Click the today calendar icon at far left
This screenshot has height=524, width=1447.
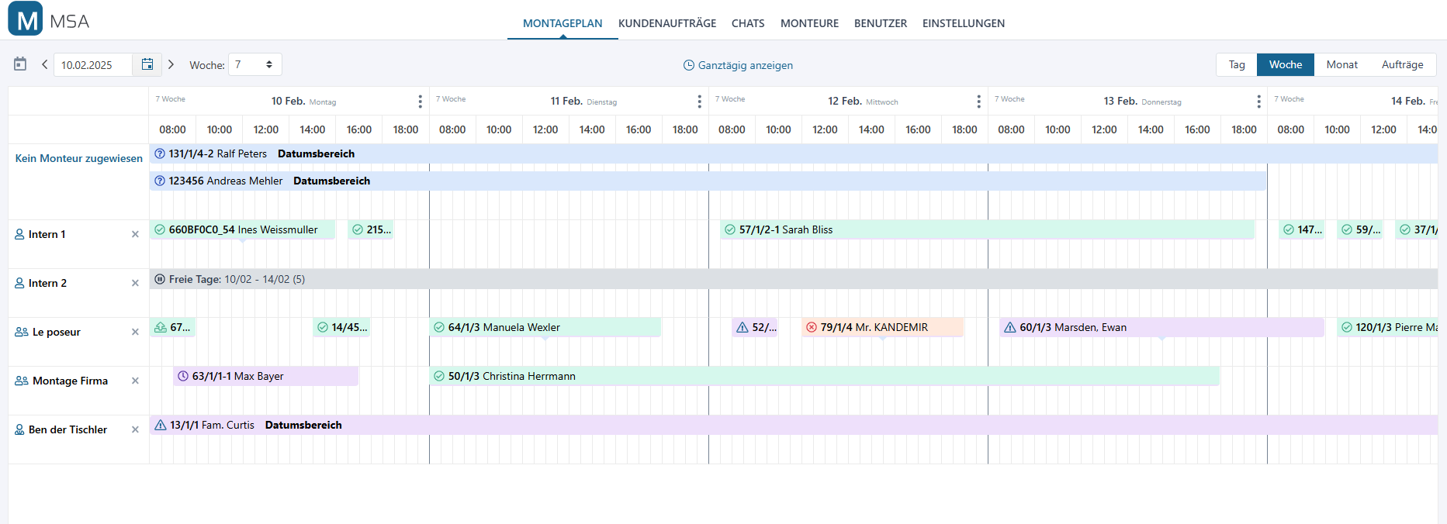coord(20,64)
